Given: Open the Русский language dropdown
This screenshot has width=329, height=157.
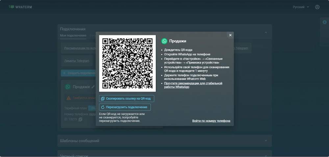Looking at the screenshot, I should 301,7.
